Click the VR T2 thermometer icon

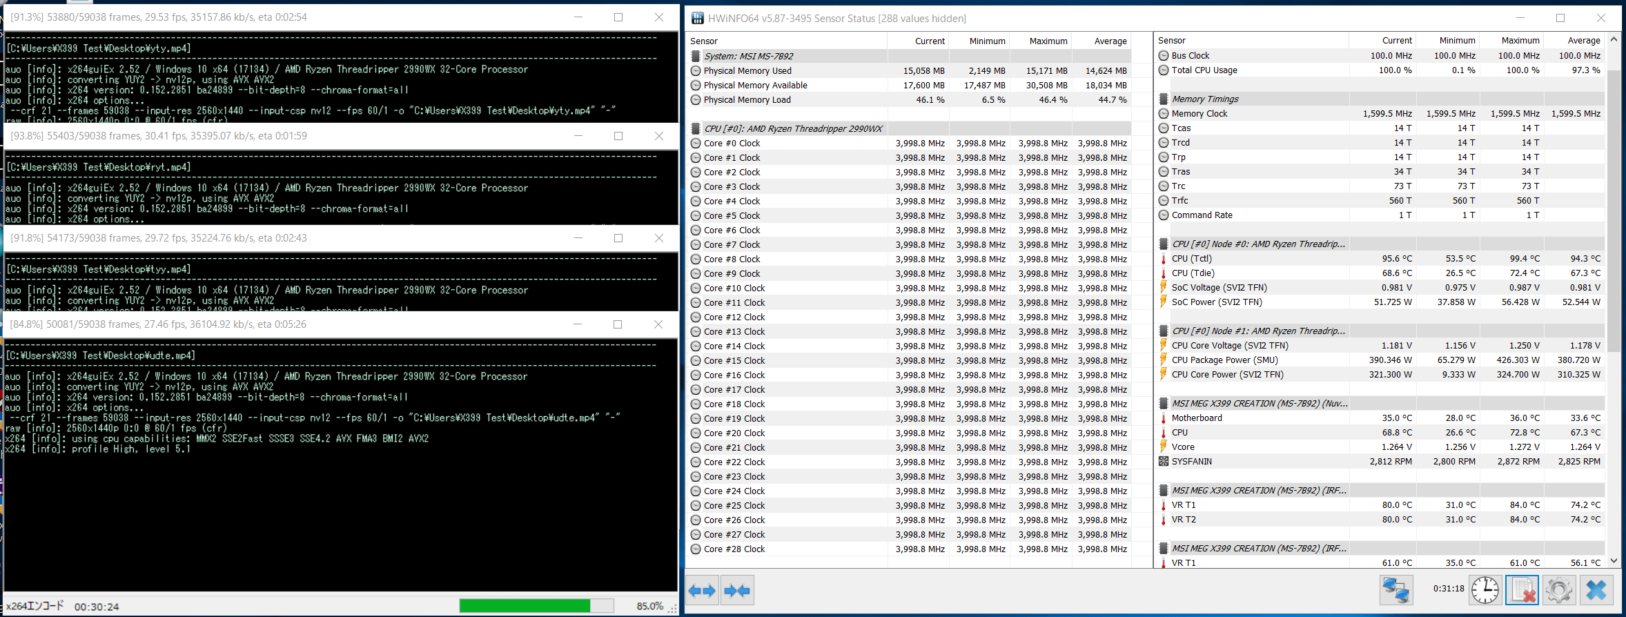(x=1164, y=519)
